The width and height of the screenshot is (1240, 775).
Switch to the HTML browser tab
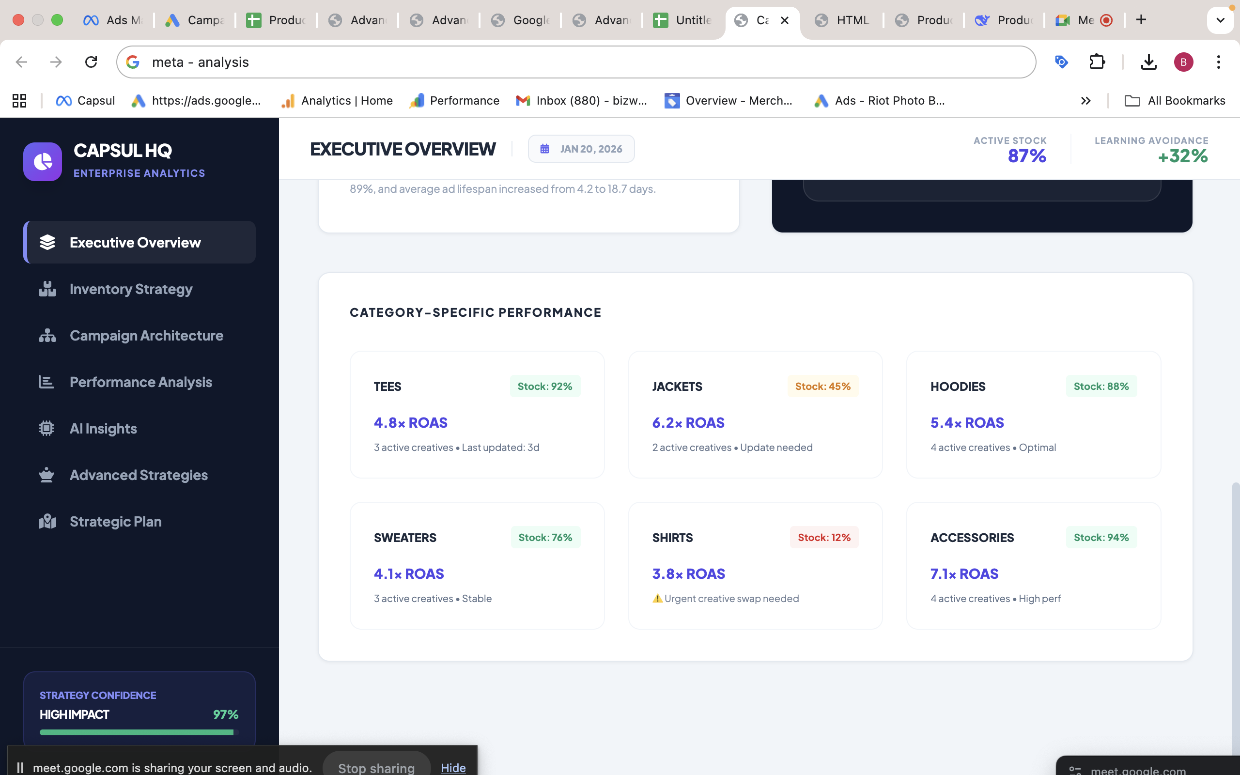(x=844, y=20)
